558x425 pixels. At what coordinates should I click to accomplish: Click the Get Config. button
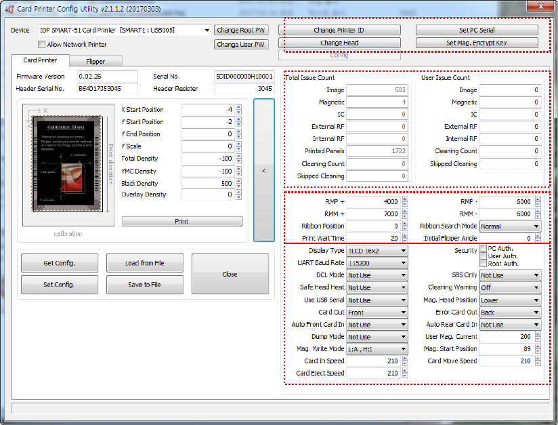pyautogui.click(x=60, y=263)
